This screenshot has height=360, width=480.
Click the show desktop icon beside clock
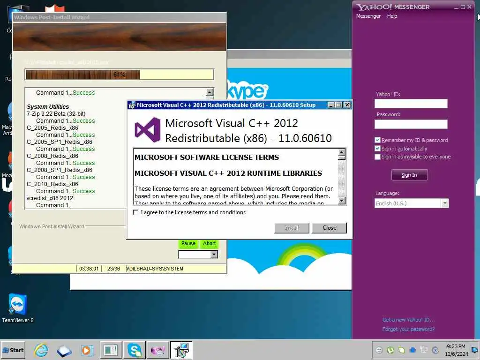(475, 350)
